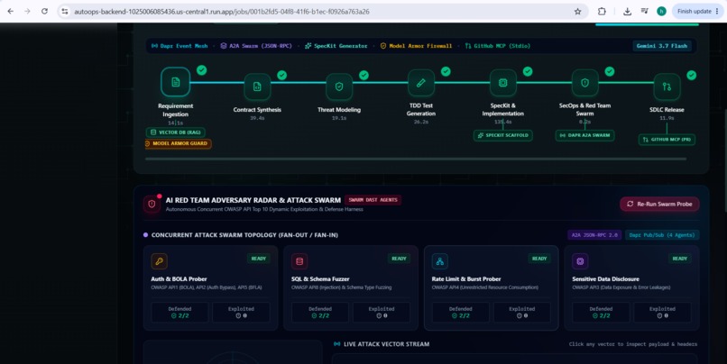727x364 pixels.
Task: Open the SQL & Schema Fuzzer card title
Action: [x=320, y=278]
